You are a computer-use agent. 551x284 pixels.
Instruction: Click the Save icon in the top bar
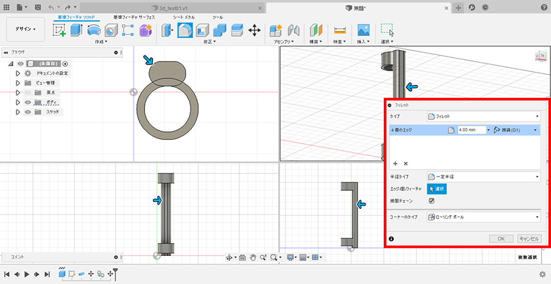38,7
